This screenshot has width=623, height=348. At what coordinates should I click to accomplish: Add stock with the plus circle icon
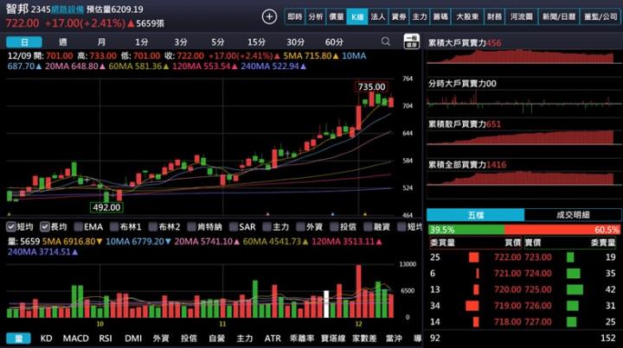[269, 16]
